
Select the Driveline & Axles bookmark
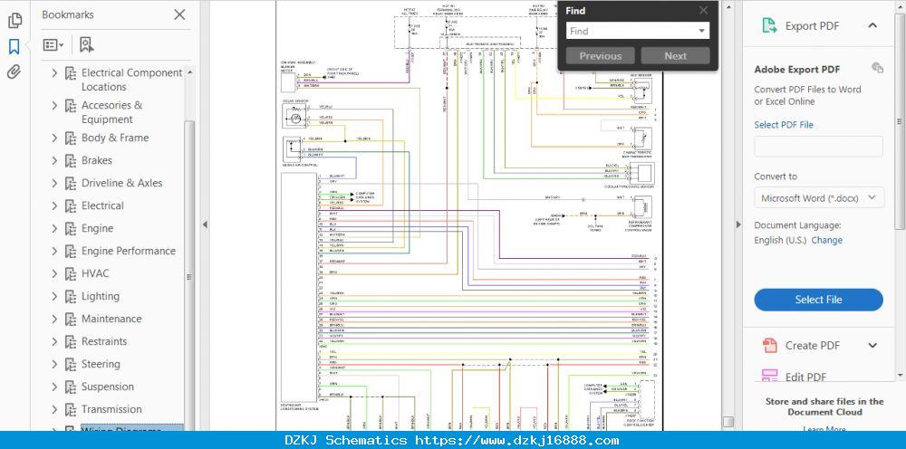point(122,183)
